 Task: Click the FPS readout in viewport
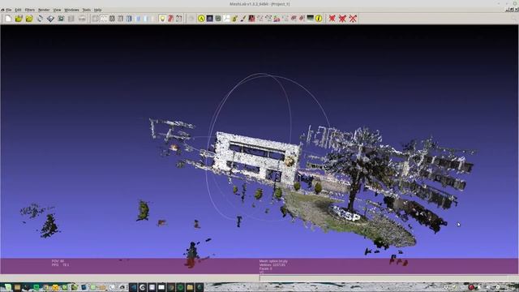tap(60, 265)
